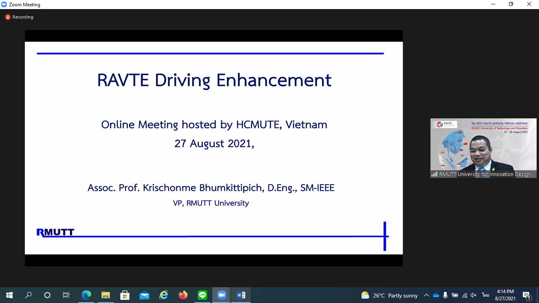Image resolution: width=539 pixels, height=303 pixels.
Task: Click 'Online Meeting hosted by HCMUTE, Vietnam' text
Action: point(214,125)
